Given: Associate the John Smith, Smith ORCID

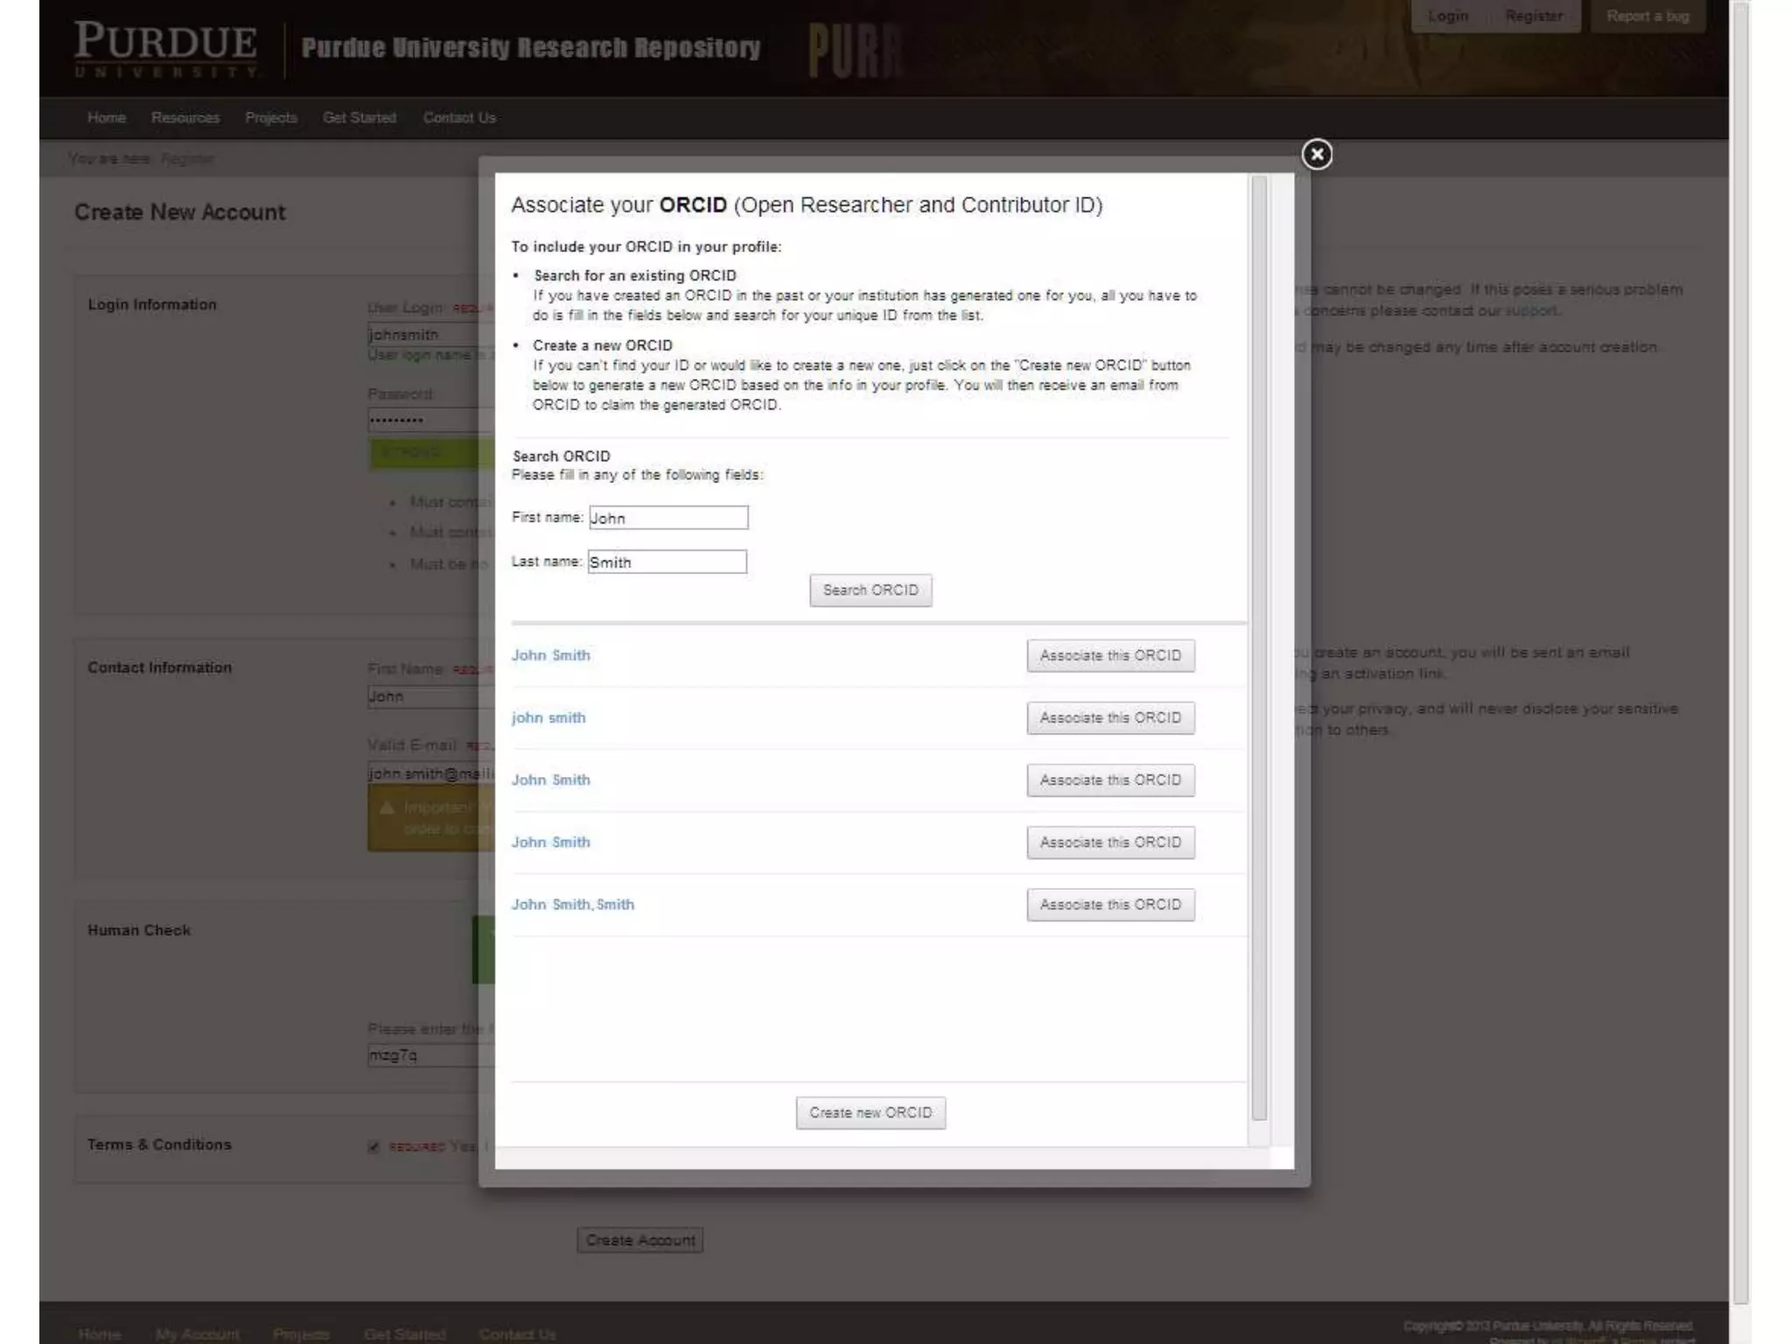Looking at the screenshot, I should click(1109, 905).
